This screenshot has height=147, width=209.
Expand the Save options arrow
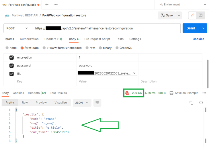tap(179, 15)
